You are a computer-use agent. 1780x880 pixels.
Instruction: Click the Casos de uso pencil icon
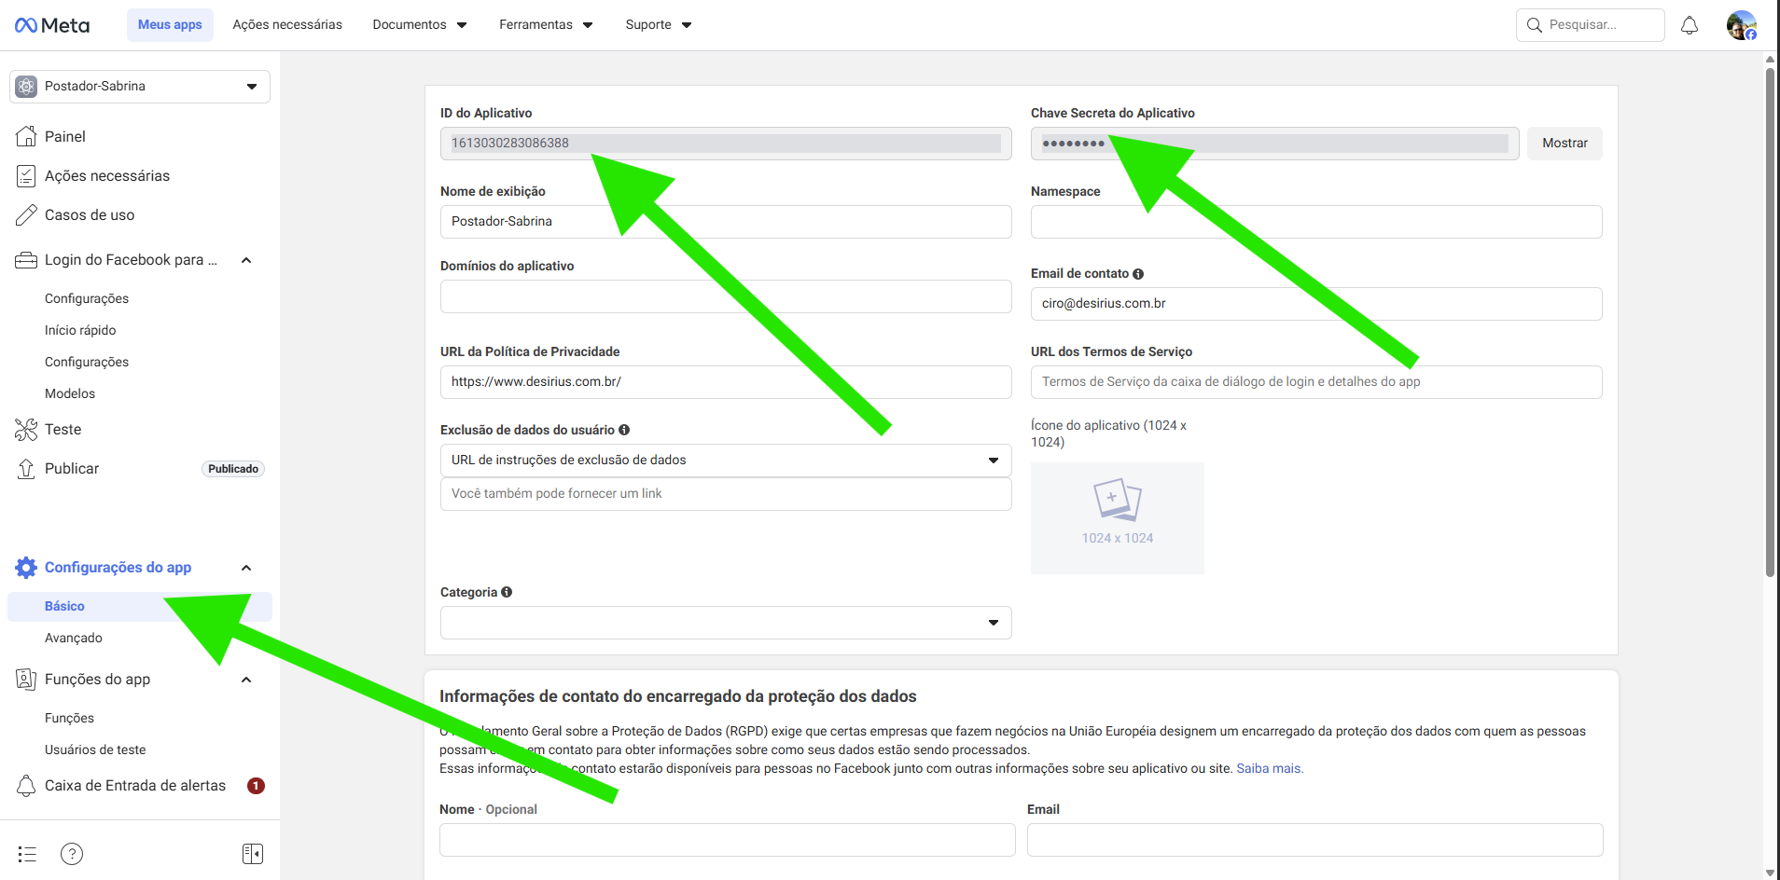point(26,214)
